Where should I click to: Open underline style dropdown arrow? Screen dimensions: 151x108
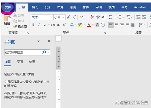[x=49, y=25]
